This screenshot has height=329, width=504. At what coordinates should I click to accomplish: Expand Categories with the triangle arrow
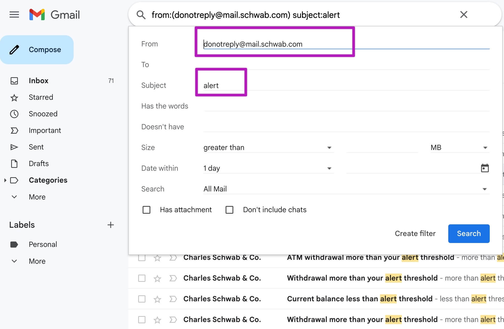(5, 180)
